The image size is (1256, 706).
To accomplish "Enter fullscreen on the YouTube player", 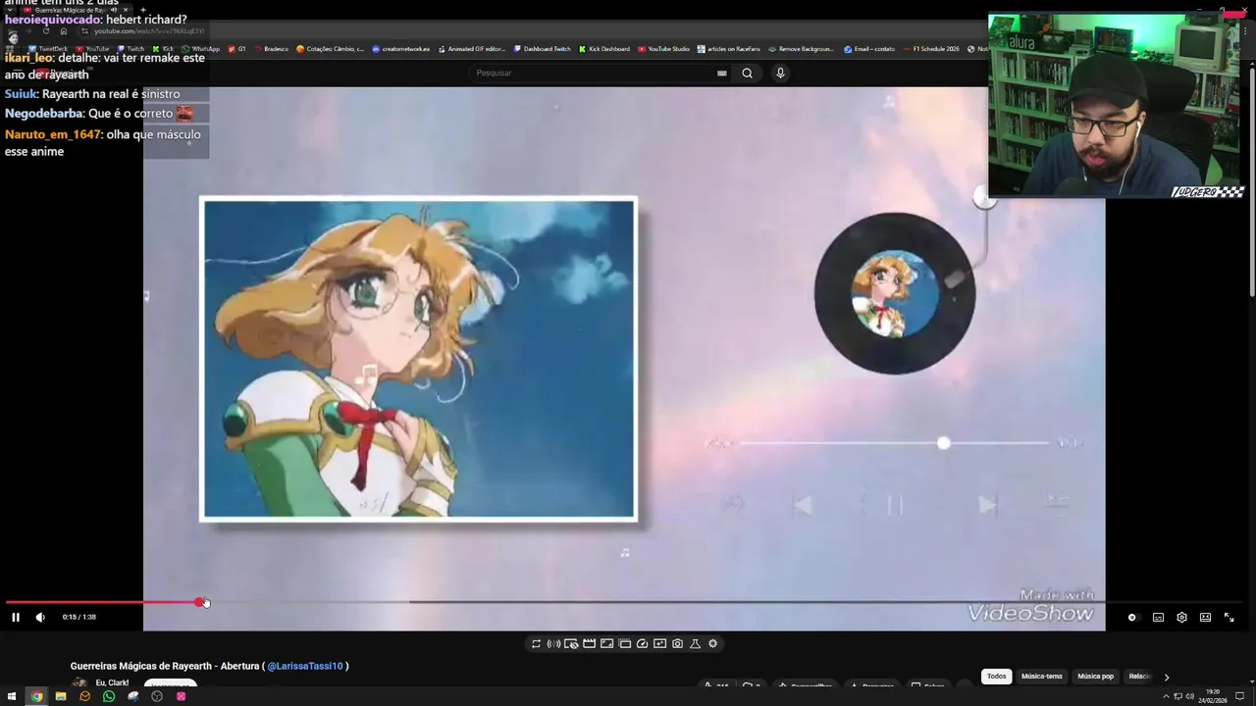I will pyautogui.click(x=1229, y=617).
